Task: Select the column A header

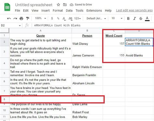Action: 40,30
